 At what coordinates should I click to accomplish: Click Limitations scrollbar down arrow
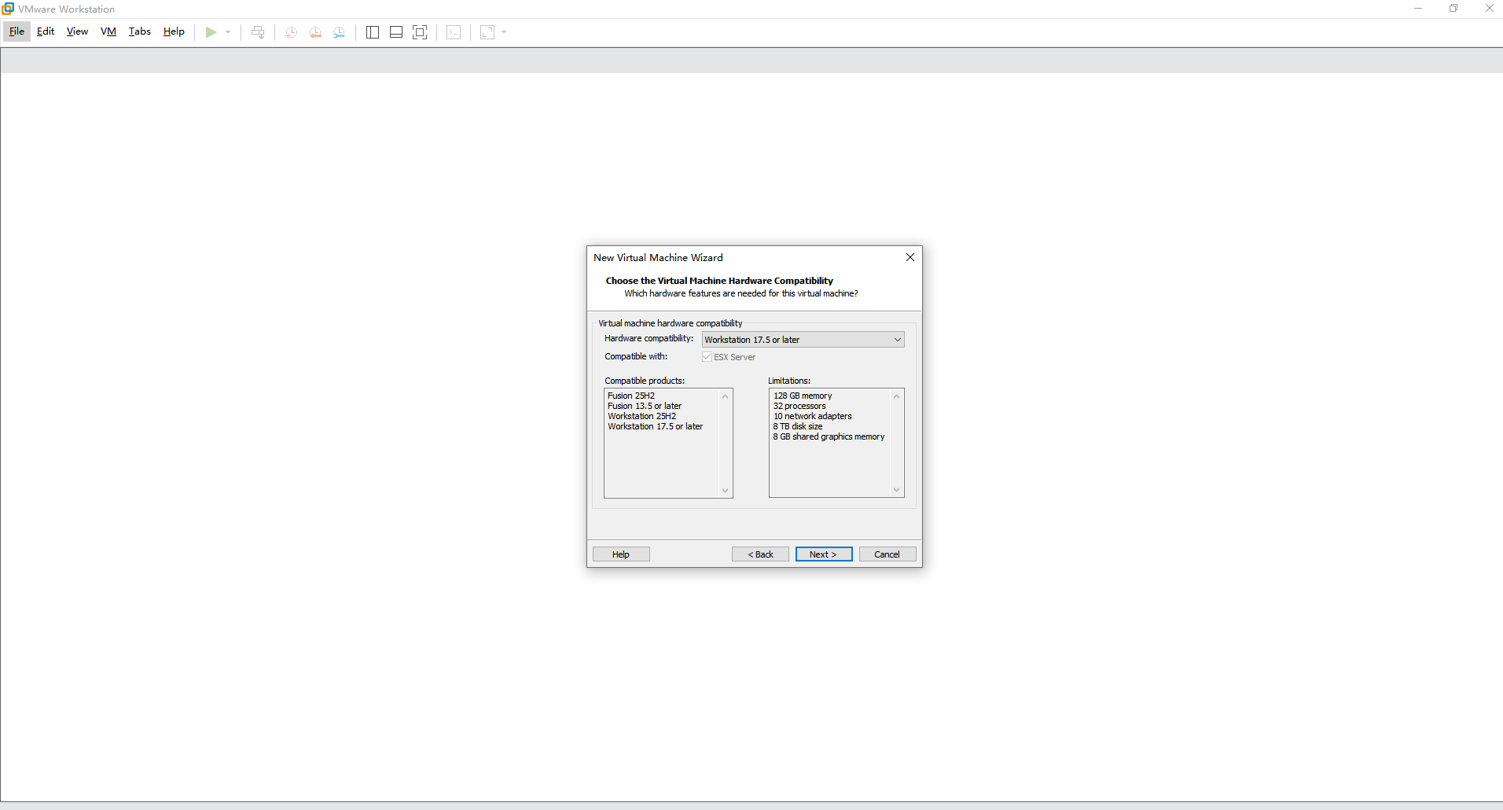[897, 490]
